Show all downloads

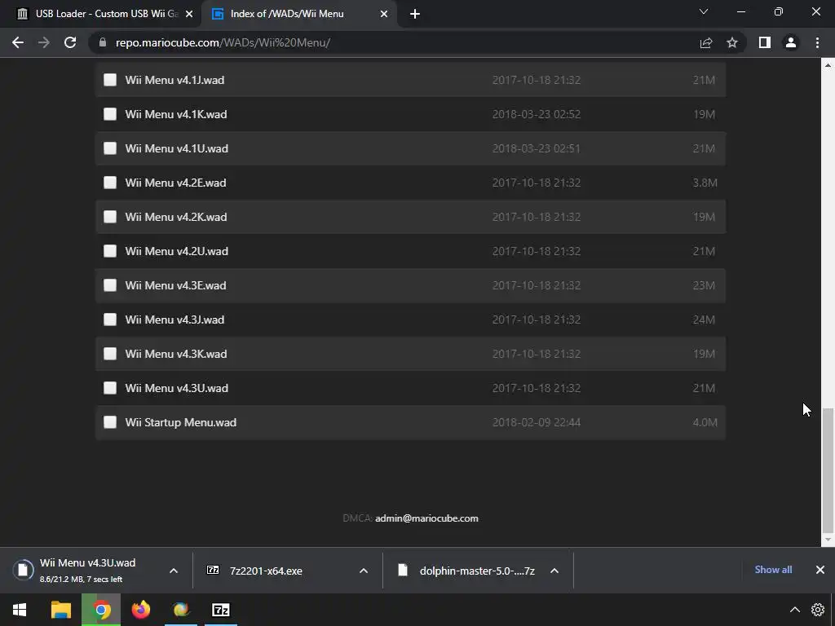(x=773, y=570)
